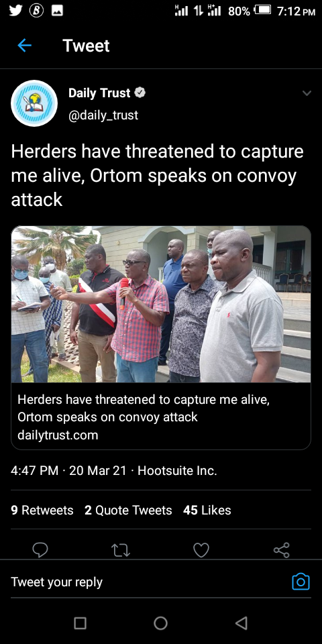
Task: Tap @daily_trust handle text
Action: point(103,115)
